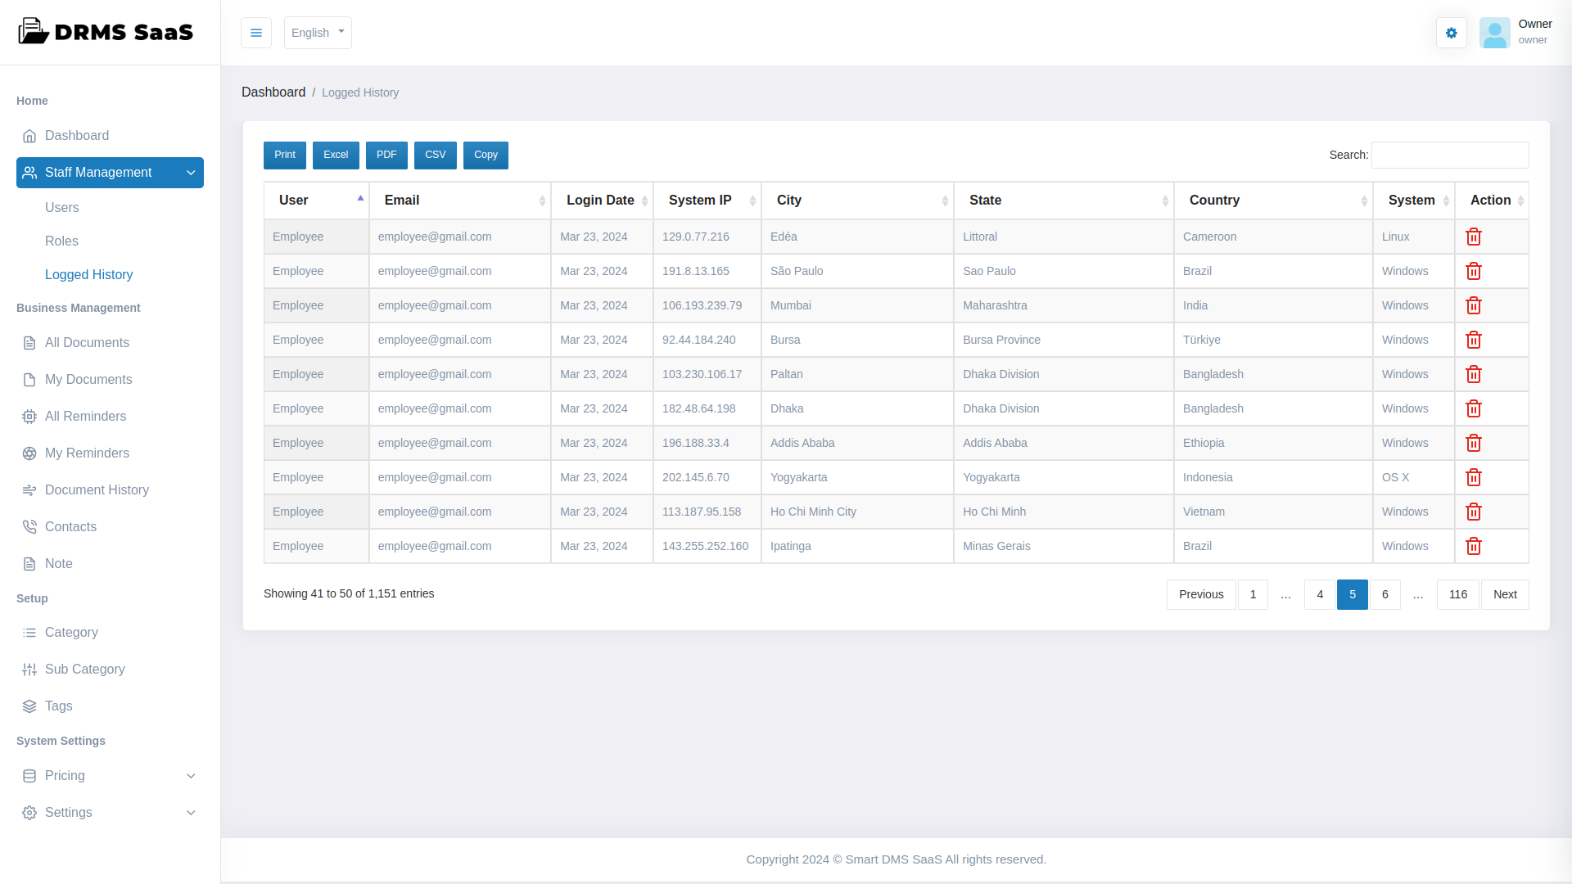Open Tags in the Setup section
The image size is (1572, 884).
pos(58,706)
